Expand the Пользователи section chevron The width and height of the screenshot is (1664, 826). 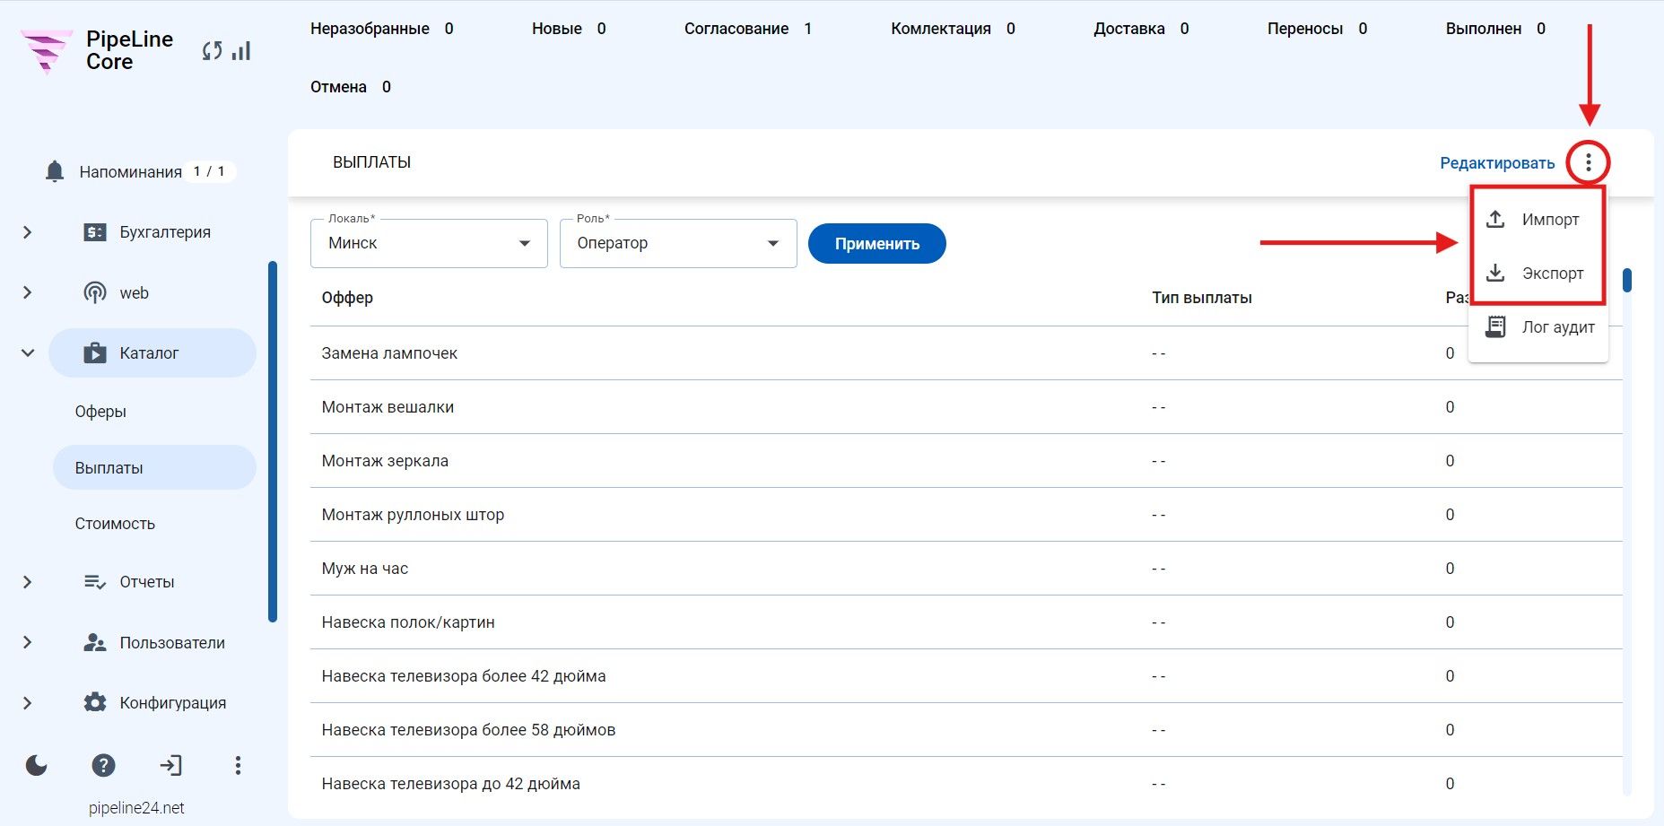[x=28, y=642]
